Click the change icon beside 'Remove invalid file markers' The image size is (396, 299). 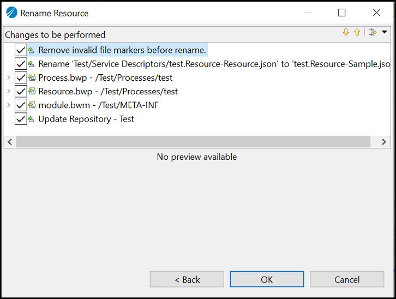(31, 50)
